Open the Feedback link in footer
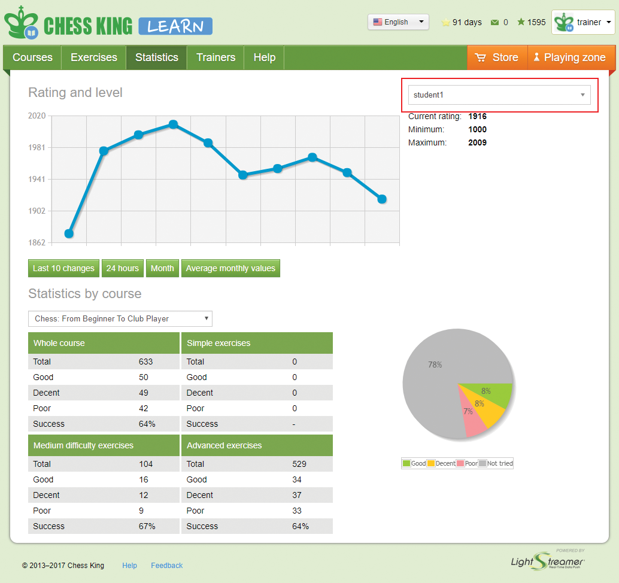 pos(166,565)
